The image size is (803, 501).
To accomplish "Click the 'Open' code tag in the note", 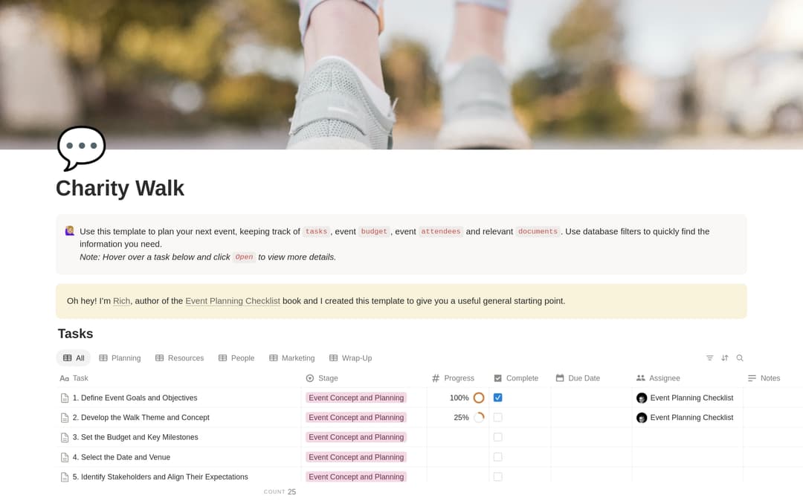I will click(x=245, y=257).
